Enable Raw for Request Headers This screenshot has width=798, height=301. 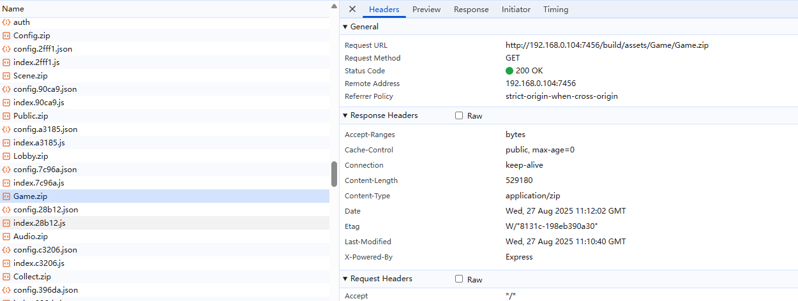pyautogui.click(x=459, y=279)
